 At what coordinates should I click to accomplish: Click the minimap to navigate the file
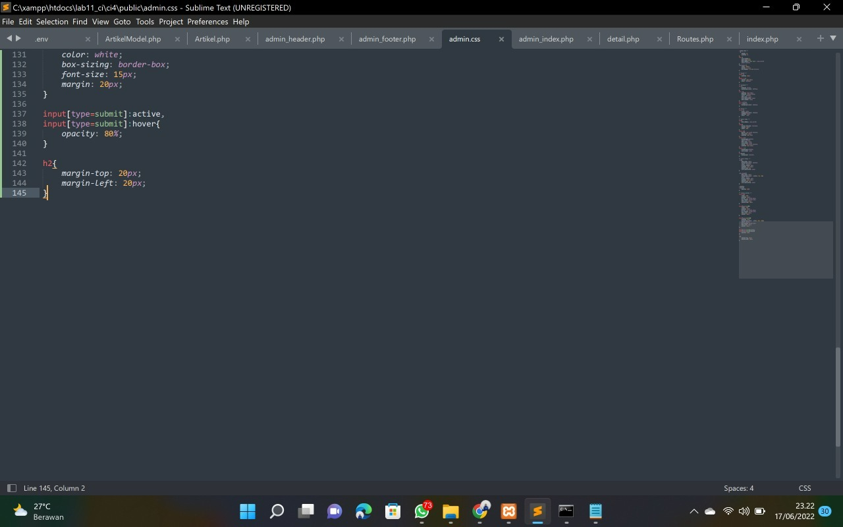[784, 165]
